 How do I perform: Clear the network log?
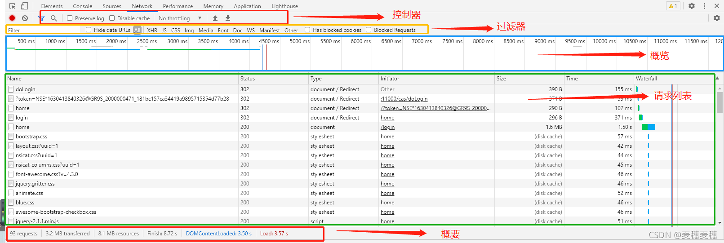(25, 18)
